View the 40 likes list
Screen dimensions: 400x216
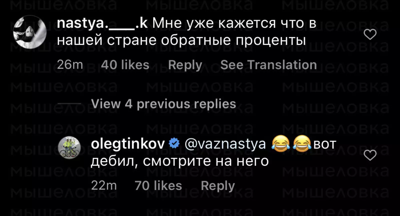click(125, 65)
